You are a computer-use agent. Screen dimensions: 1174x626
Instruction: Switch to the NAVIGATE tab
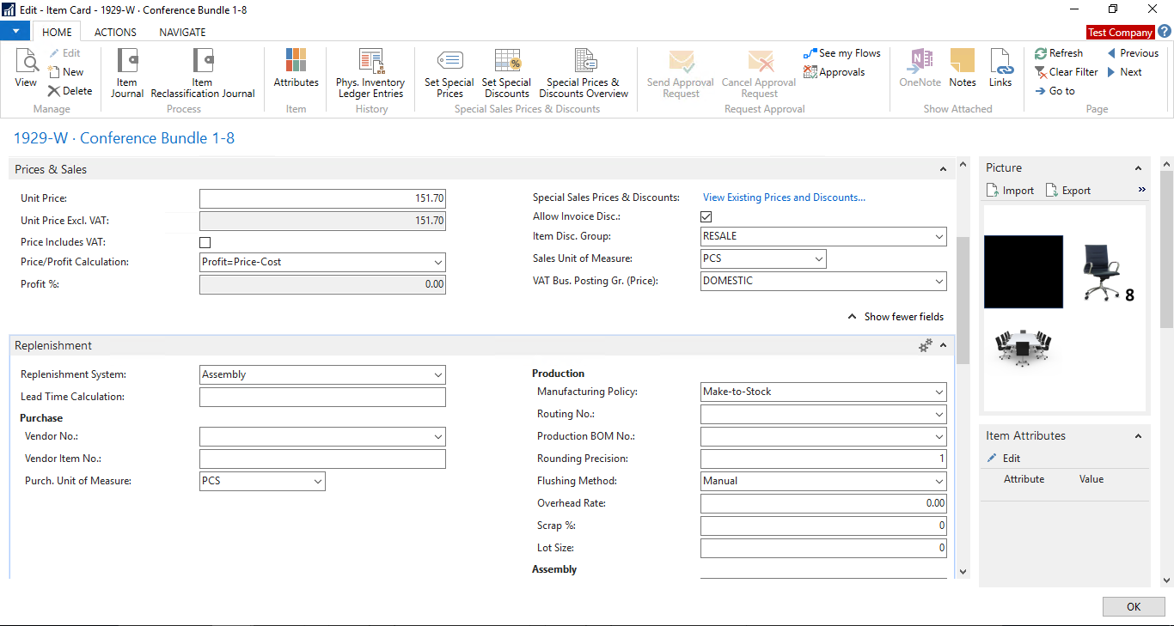coord(181,32)
